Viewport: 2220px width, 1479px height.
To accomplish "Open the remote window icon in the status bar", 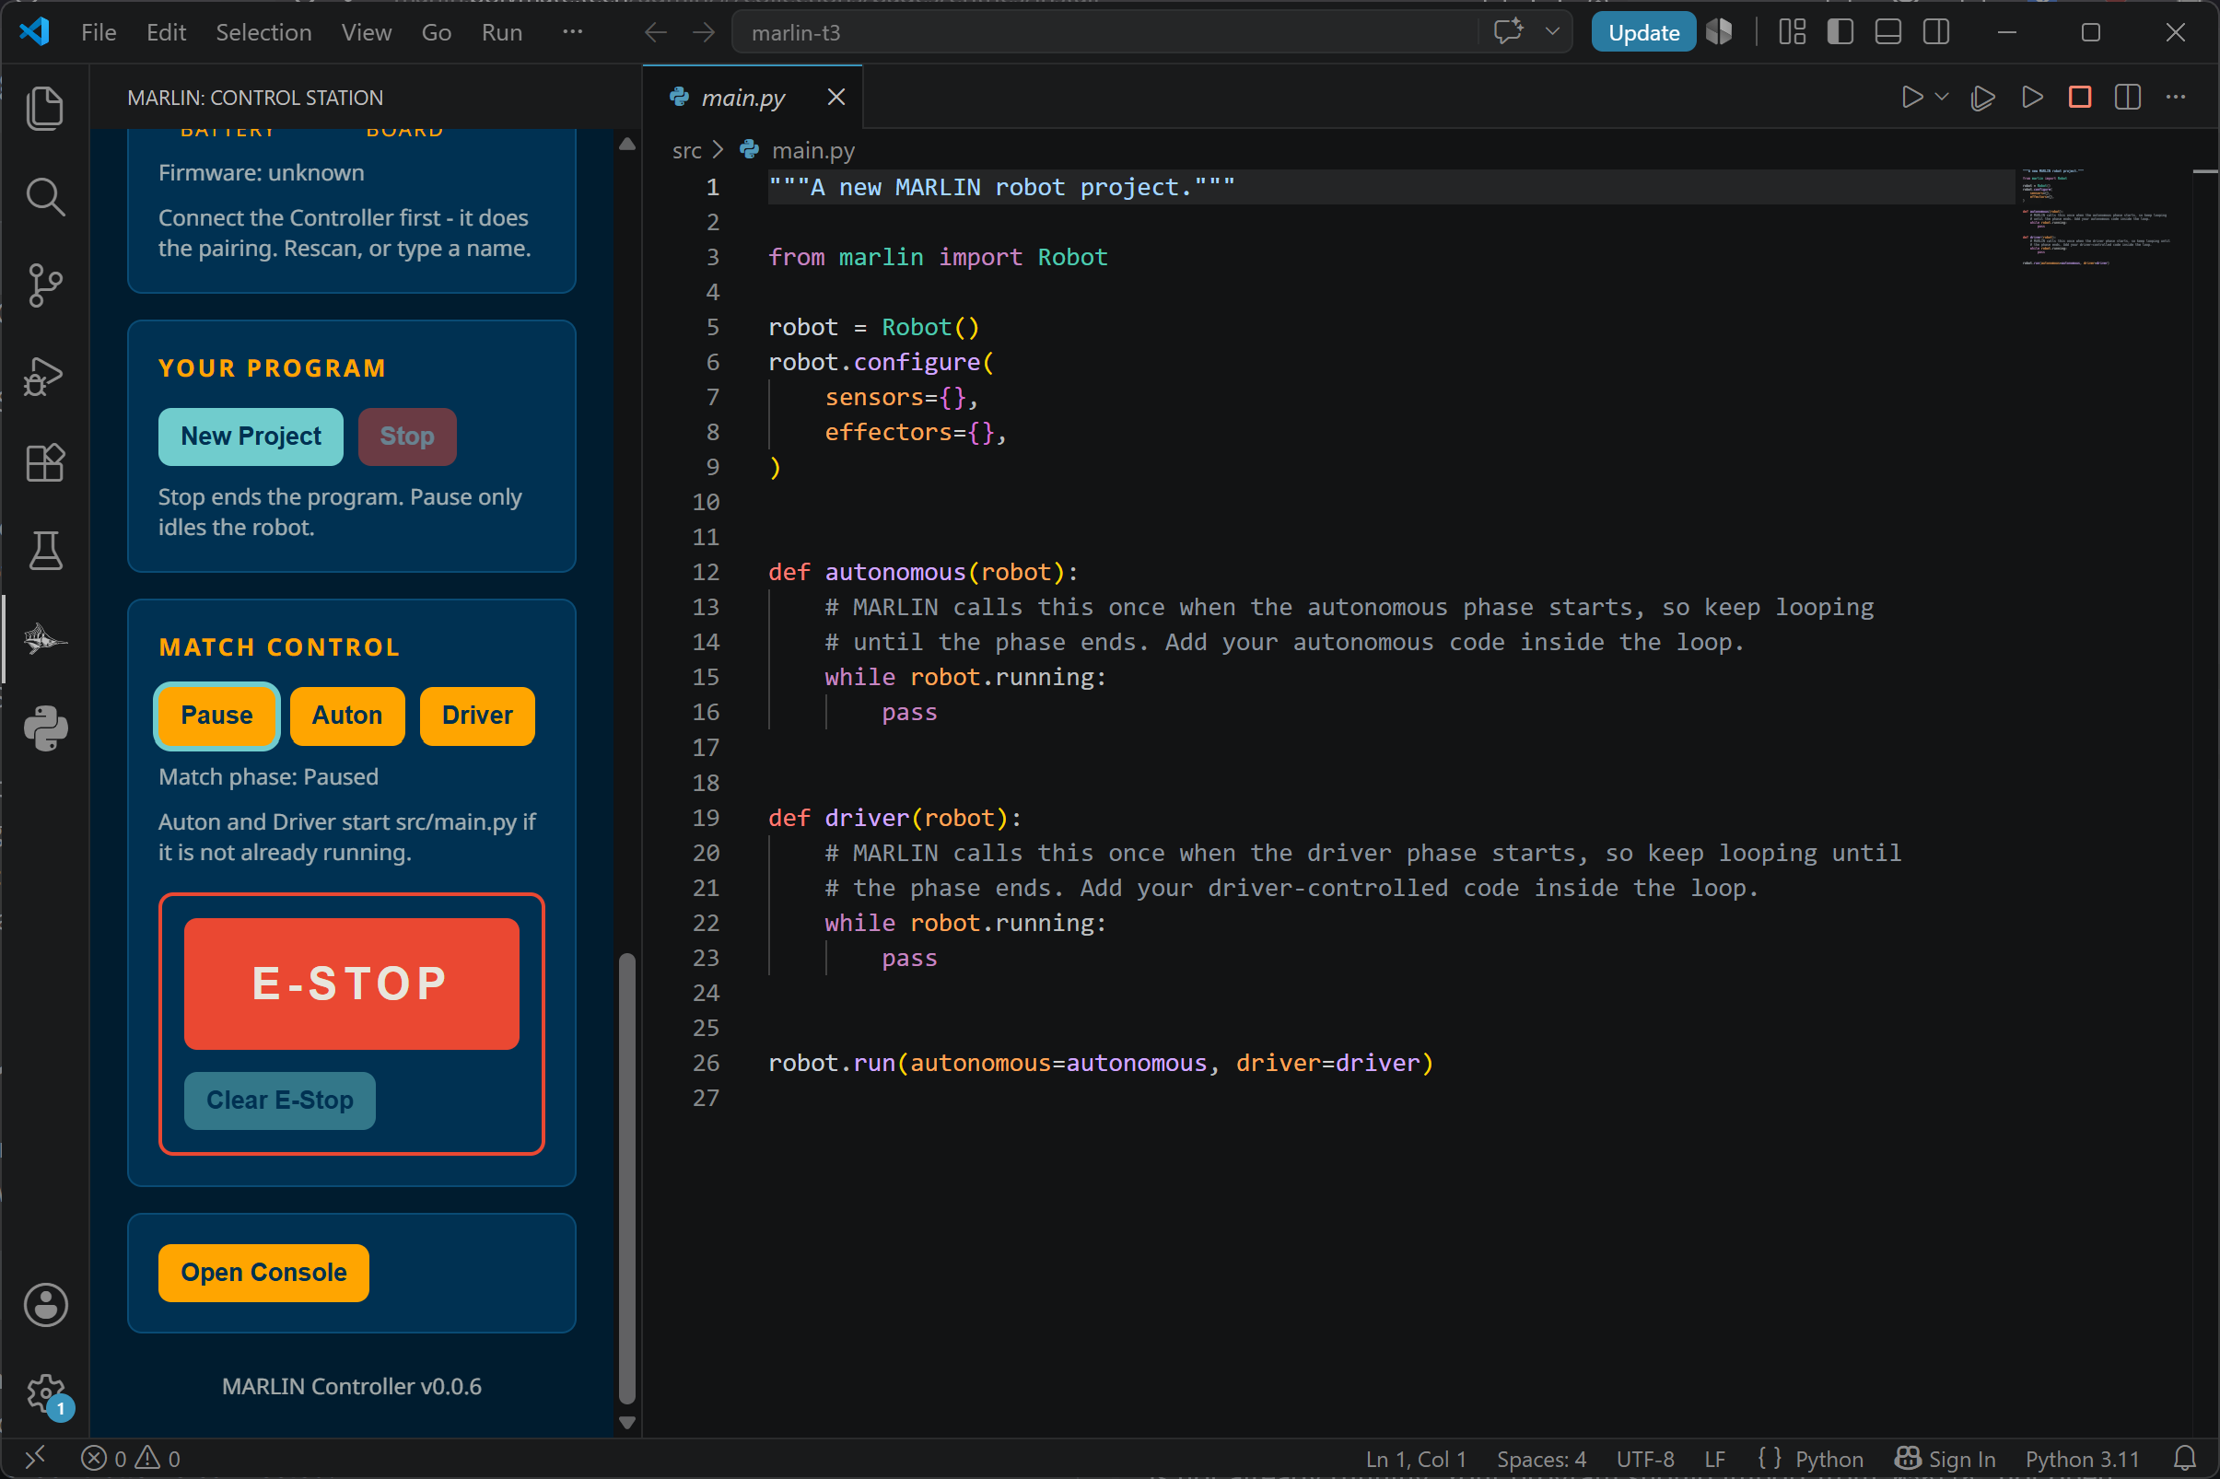I will pos(35,1458).
